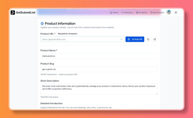Click the Short Description text area
193x118 pixels.
pos(99,89)
